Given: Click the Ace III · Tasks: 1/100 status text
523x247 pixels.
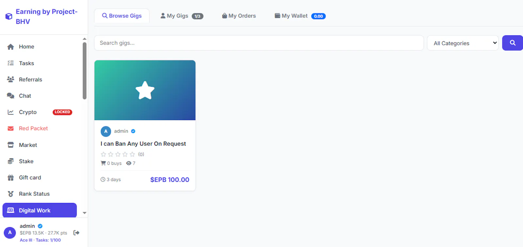Looking at the screenshot, I should [x=40, y=240].
